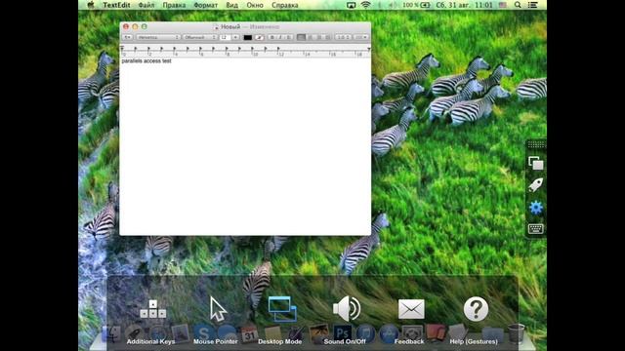Open the Trash in the Dock
The image size is (625, 351).
click(517, 333)
